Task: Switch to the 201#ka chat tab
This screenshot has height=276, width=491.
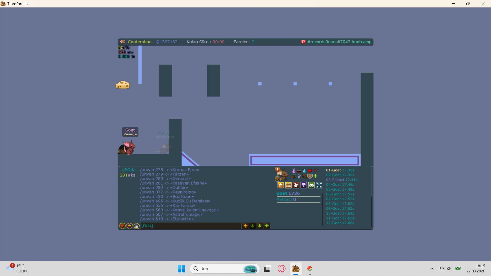Action: (x=128, y=175)
